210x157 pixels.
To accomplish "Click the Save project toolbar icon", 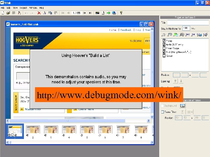I will 14,13.
